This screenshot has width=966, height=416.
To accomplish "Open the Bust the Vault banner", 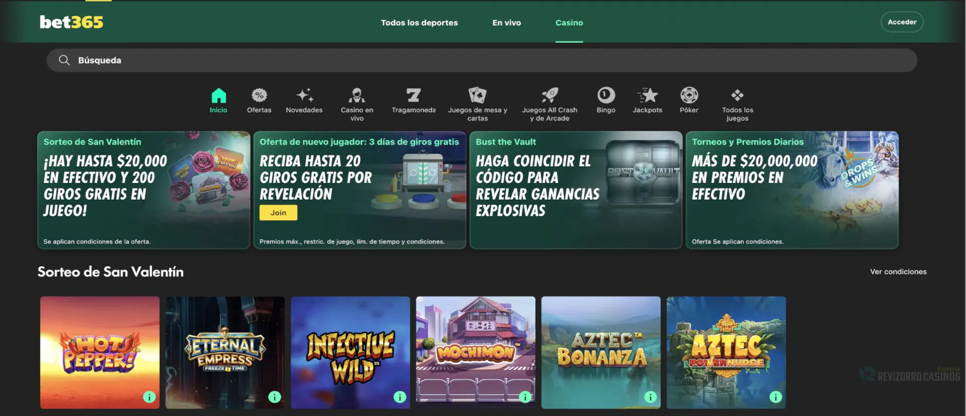I will click(x=576, y=190).
